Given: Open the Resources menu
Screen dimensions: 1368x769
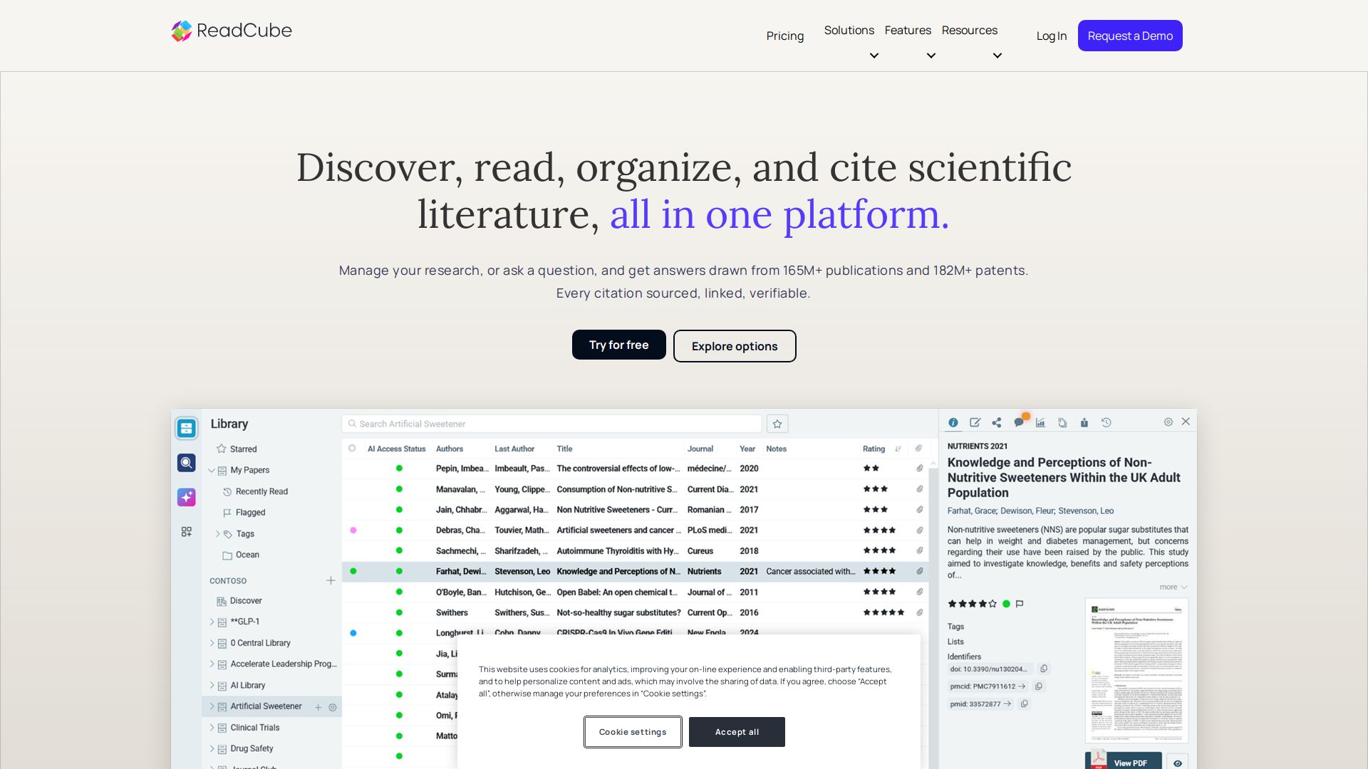Looking at the screenshot, I should 969,30.
